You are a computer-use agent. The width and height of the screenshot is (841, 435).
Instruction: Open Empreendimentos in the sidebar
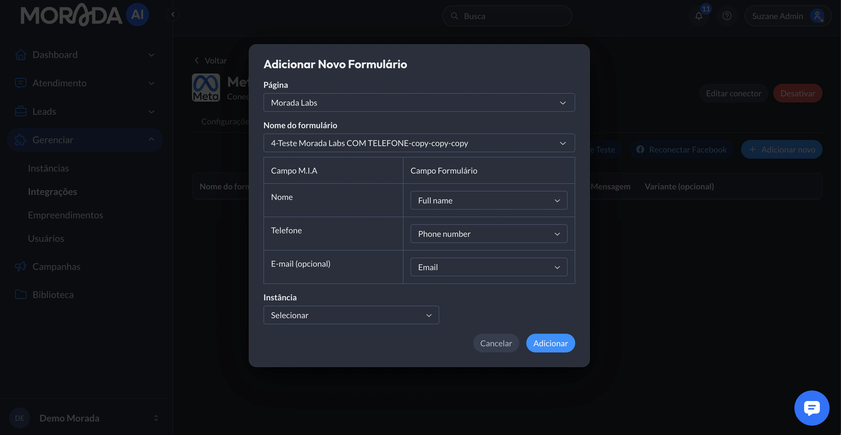[x=65, y=215]
